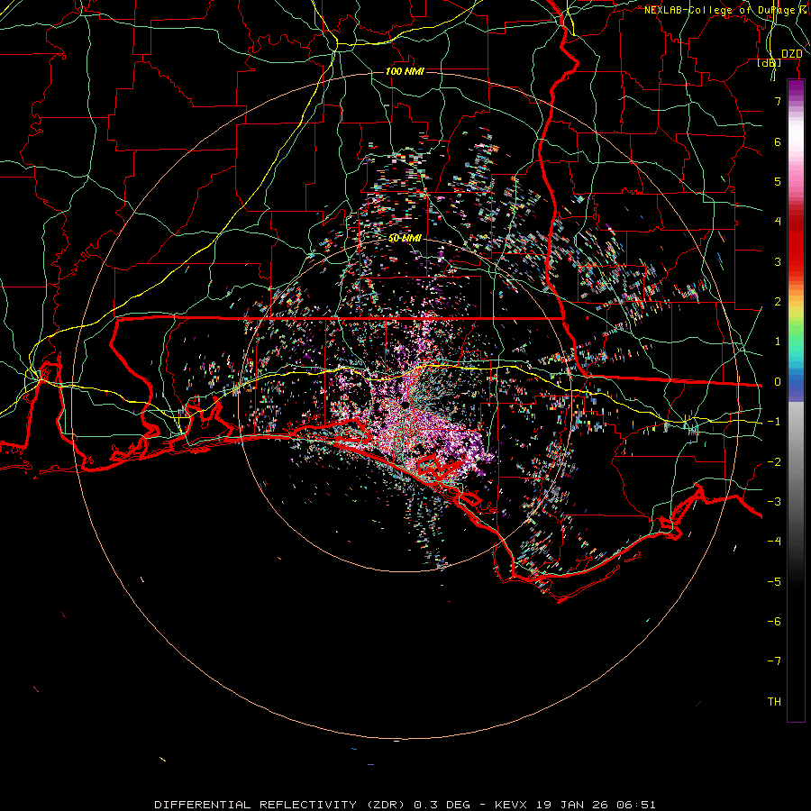Select the -6 value on the color scale
Viewport: 811px width, 811px height.
click(774, 622)
